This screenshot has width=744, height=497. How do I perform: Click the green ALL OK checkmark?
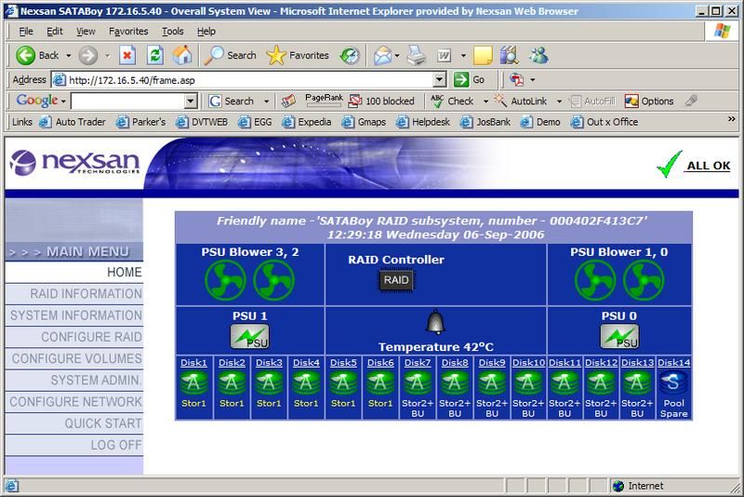pos(670,164)
